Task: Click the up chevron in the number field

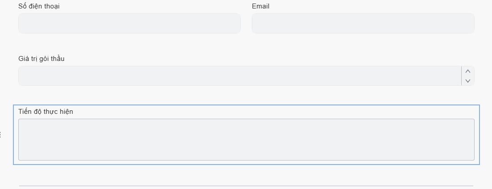Action: 468,71
